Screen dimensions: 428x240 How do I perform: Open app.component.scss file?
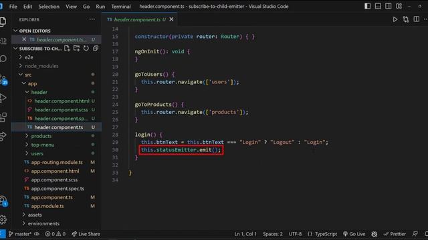pyautogui.click(x=54, y=179)
